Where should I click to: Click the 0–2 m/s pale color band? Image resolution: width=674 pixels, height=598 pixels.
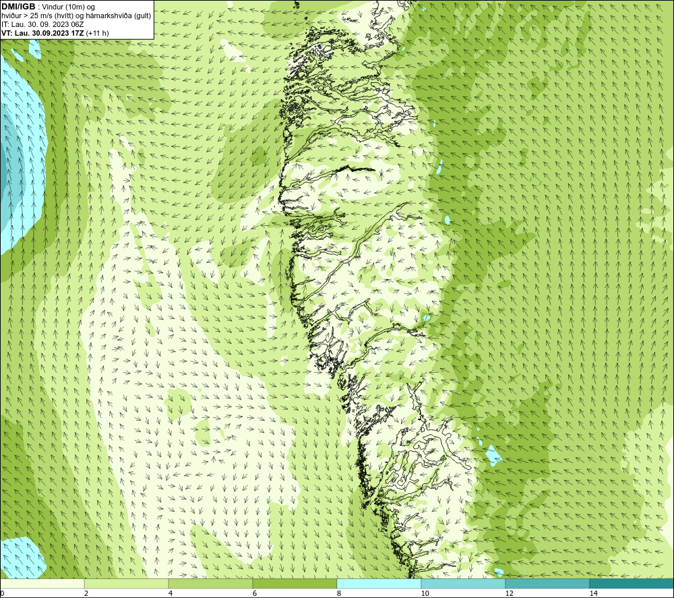pos(42,583)
